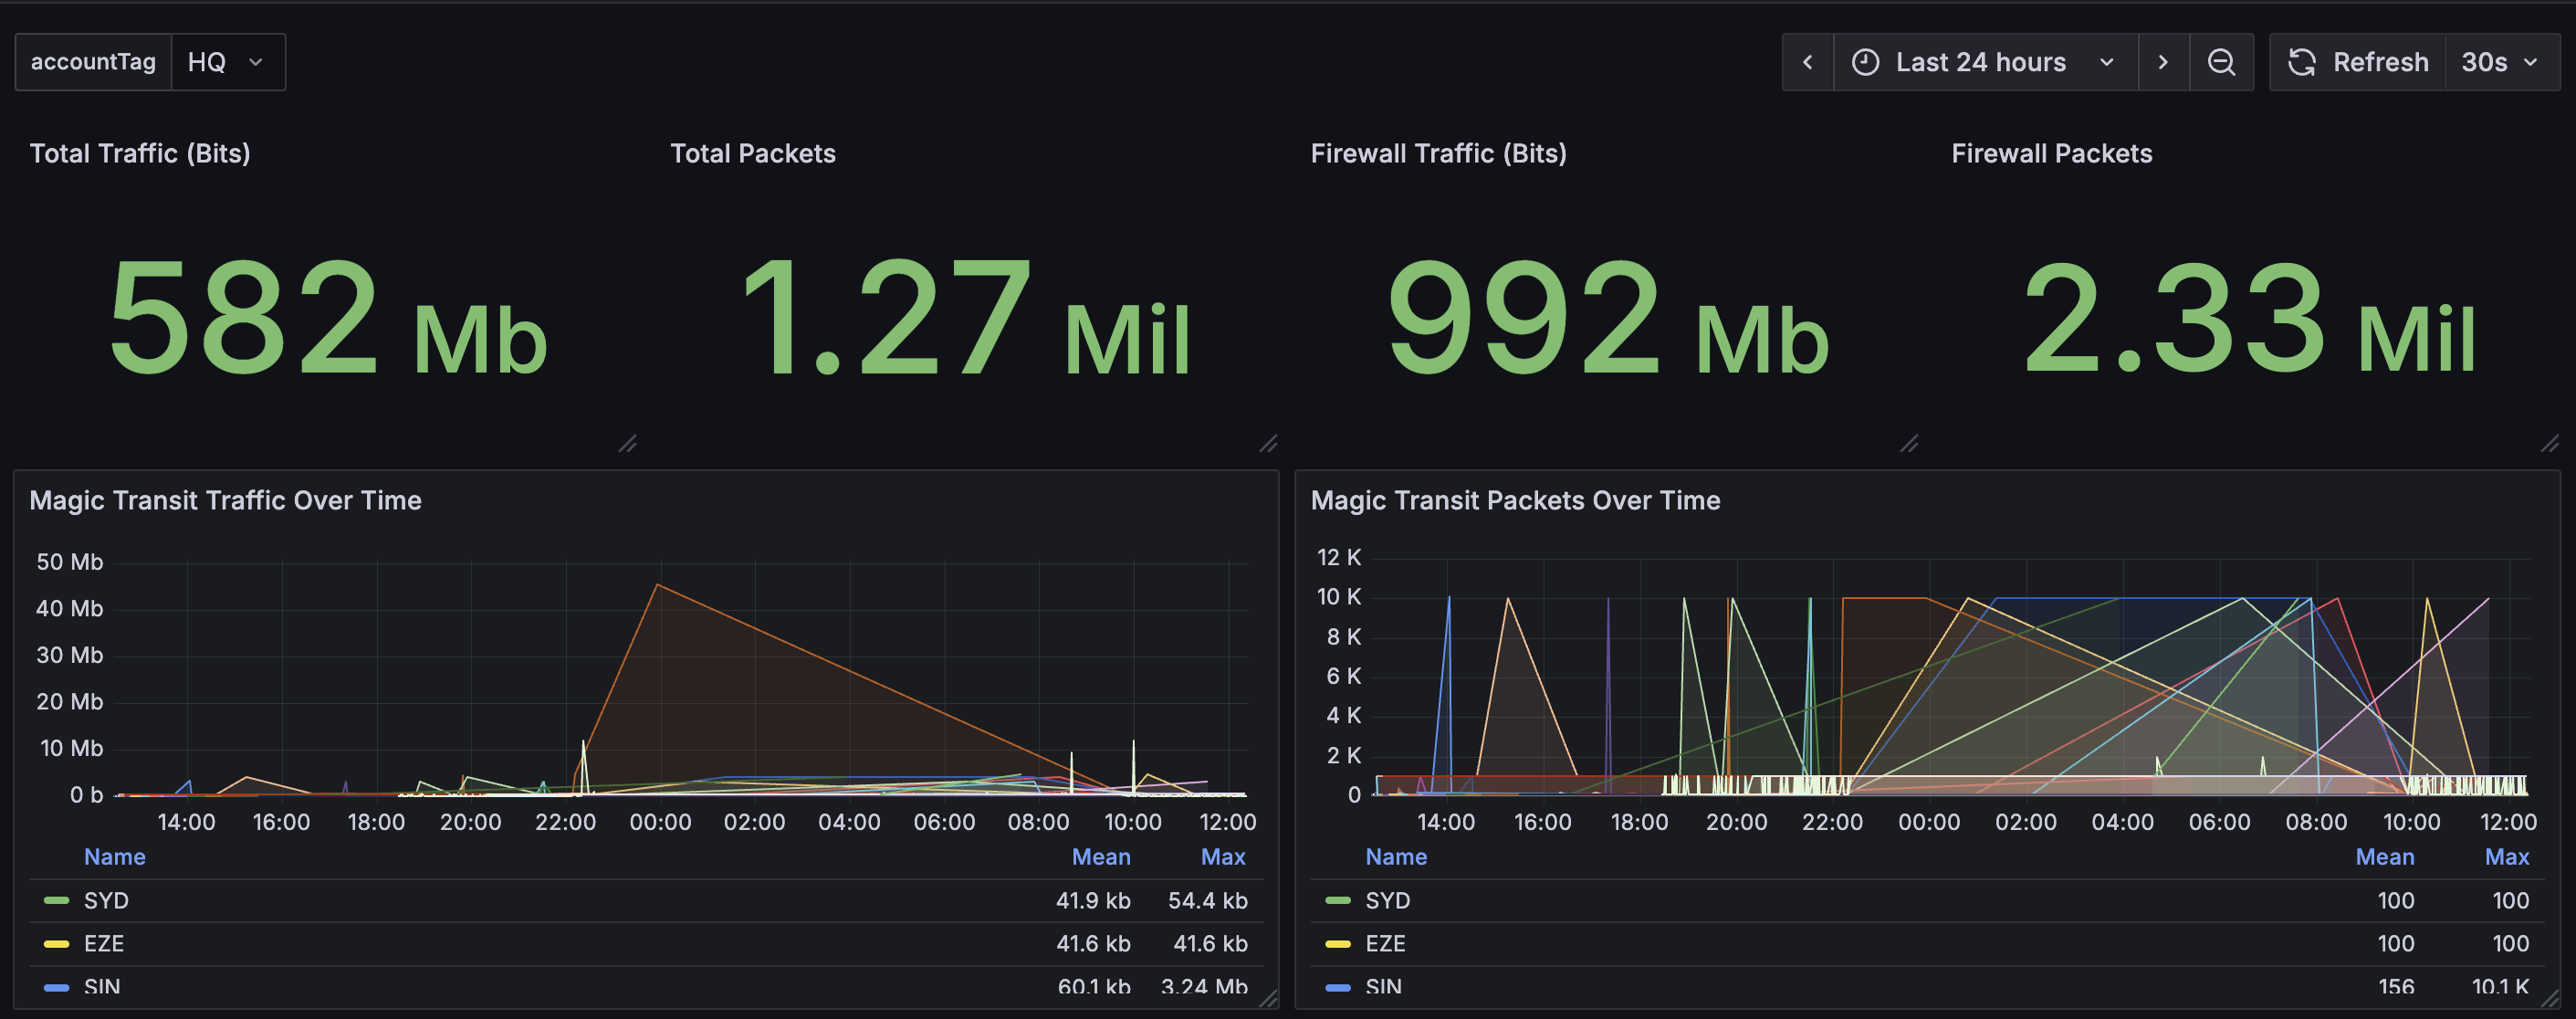Toggle SIN series in packets legend
Image resolution: width=2576 pixels, height=1019 pixels.
pos(1383,986)
